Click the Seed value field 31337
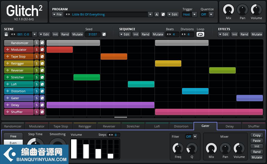The width and height of the screenshot is (267, 164). pos(93,34)
